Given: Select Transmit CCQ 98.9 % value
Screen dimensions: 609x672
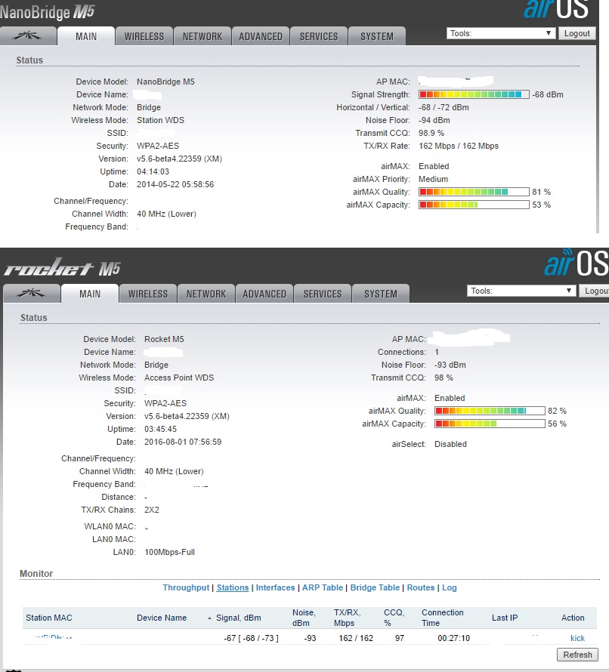Looking at the screenshot, I should tap(431, 133).
